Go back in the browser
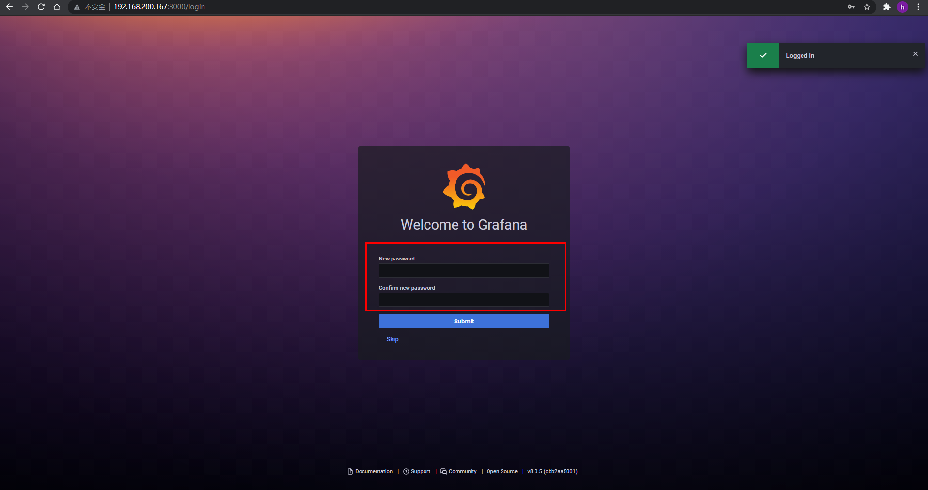The height and width of the screenshot is (490, 928). click(9, 7)
